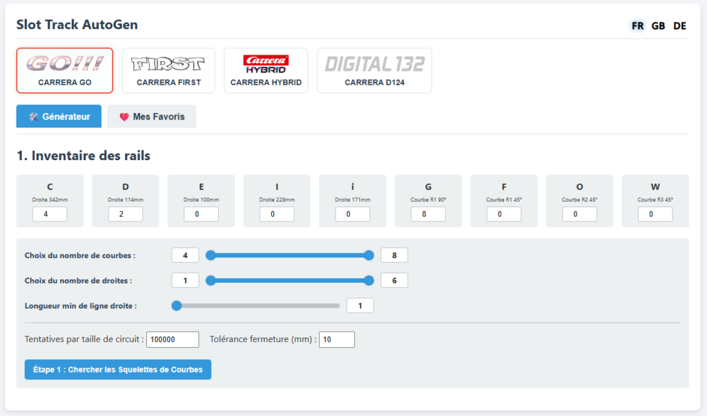Open the Générateur tab

(59, 117)
